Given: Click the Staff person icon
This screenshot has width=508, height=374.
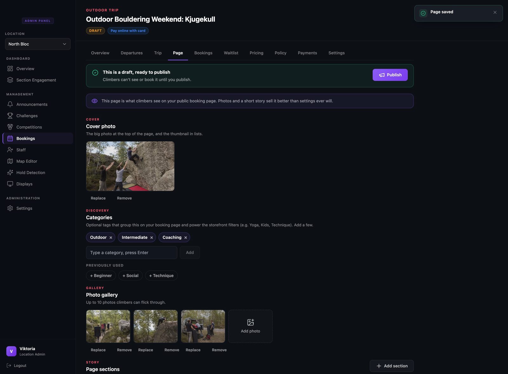Looking at the screenshot, I should click(10, 150).
